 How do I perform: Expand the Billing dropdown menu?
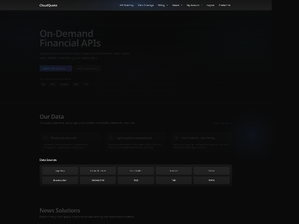pos(164,5)
